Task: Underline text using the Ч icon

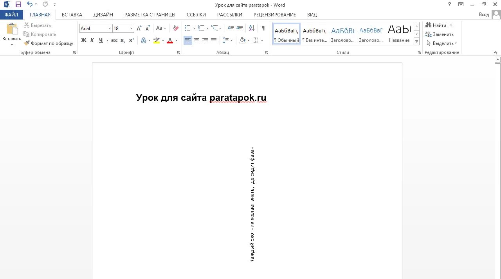Action: pos(100,40)
